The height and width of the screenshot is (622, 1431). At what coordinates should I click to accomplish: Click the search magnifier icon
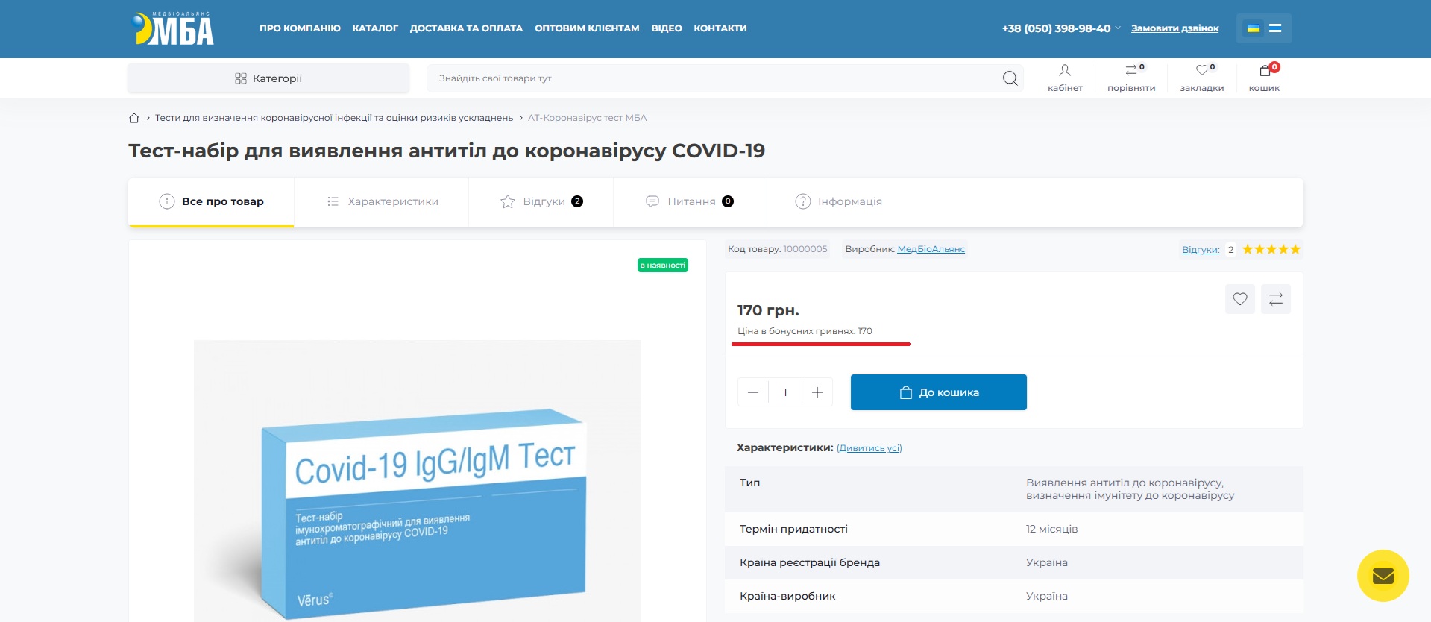pyautogui.click(x=1010, y=78)
